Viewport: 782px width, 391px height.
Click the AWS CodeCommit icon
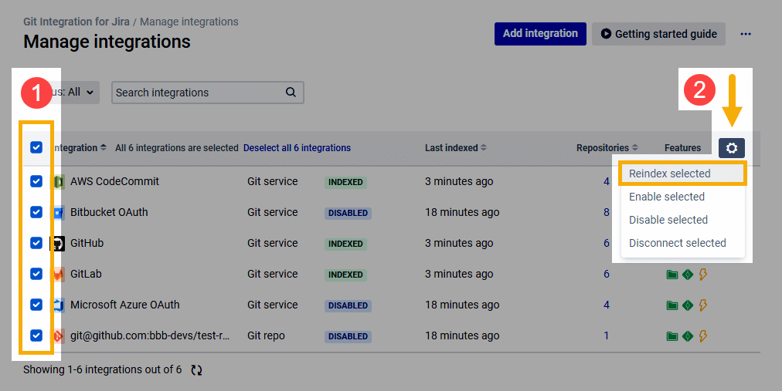[x=58, y=182]
